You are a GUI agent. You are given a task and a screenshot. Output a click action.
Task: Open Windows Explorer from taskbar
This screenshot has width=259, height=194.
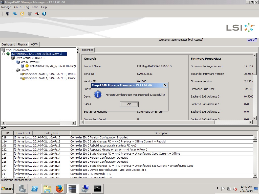coord(47,188)
